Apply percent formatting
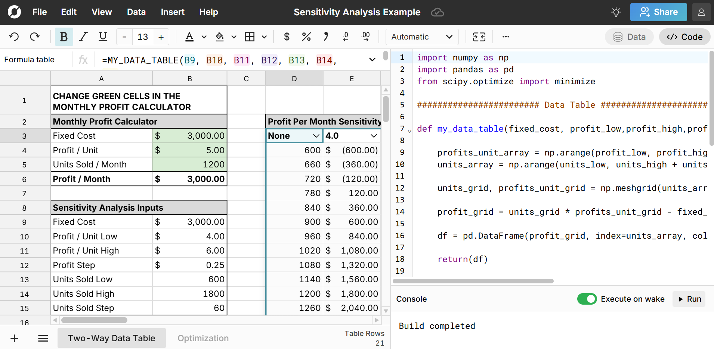 (x=306, y=37)
